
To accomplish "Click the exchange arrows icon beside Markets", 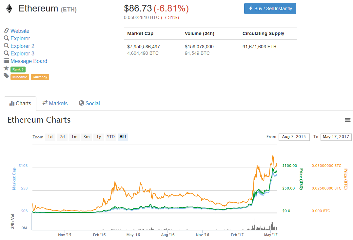I will 45,103.
